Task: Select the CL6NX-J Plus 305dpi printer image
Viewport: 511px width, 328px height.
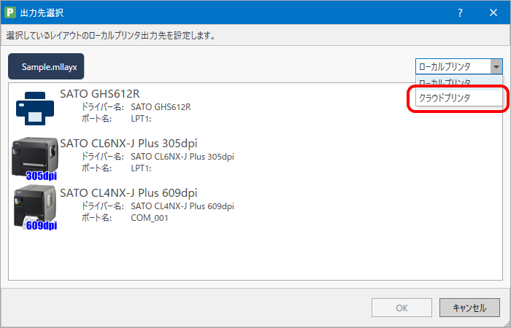Action: tap(35, 158)
